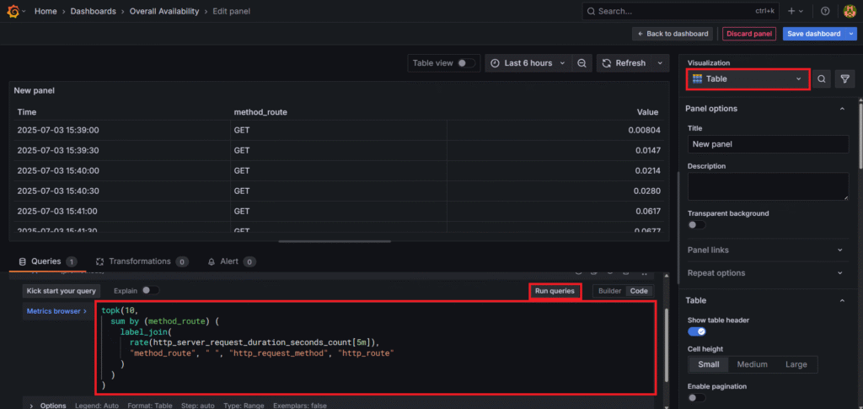This screenshot has height=409, width=863.
Task: Open the refresh interval dropdown arrow
Action: (x=660, y=63)
